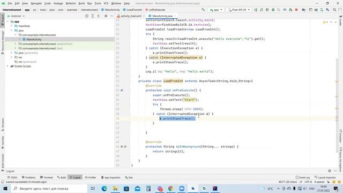
Task: Click the editor warnings indicator icon
Action: [325, 22]
